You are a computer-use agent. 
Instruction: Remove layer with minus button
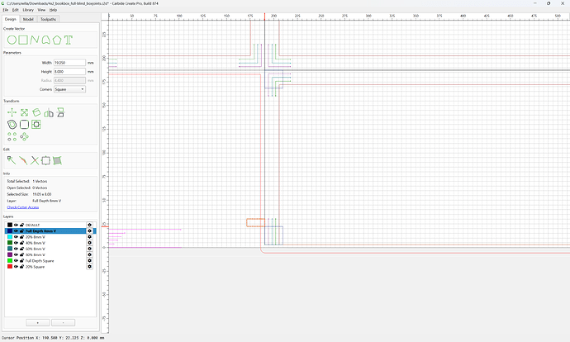click(x=64, y=323)
